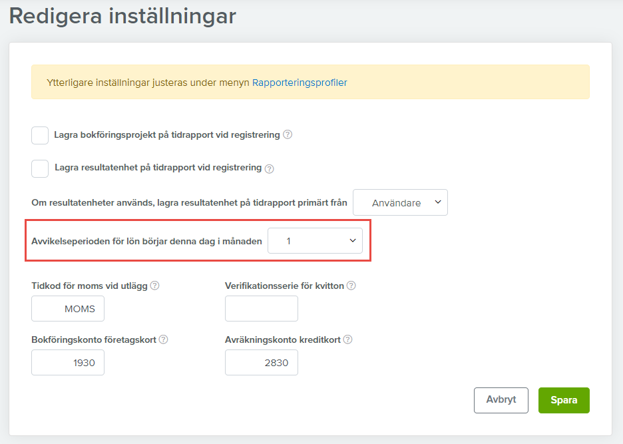The height and width of the screenshot is (444, 623).
Task: Click the Redigera inställningar page heading
Action: coord(122,16)
